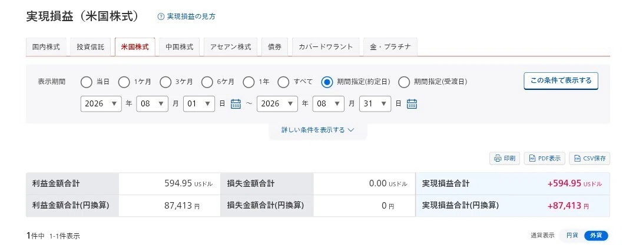
Task: Switch to the カバードワラント tab
Action: (326, 47)
